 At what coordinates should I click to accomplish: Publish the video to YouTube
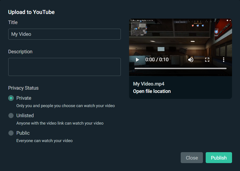pyautogui.click(x=219, y=158)
